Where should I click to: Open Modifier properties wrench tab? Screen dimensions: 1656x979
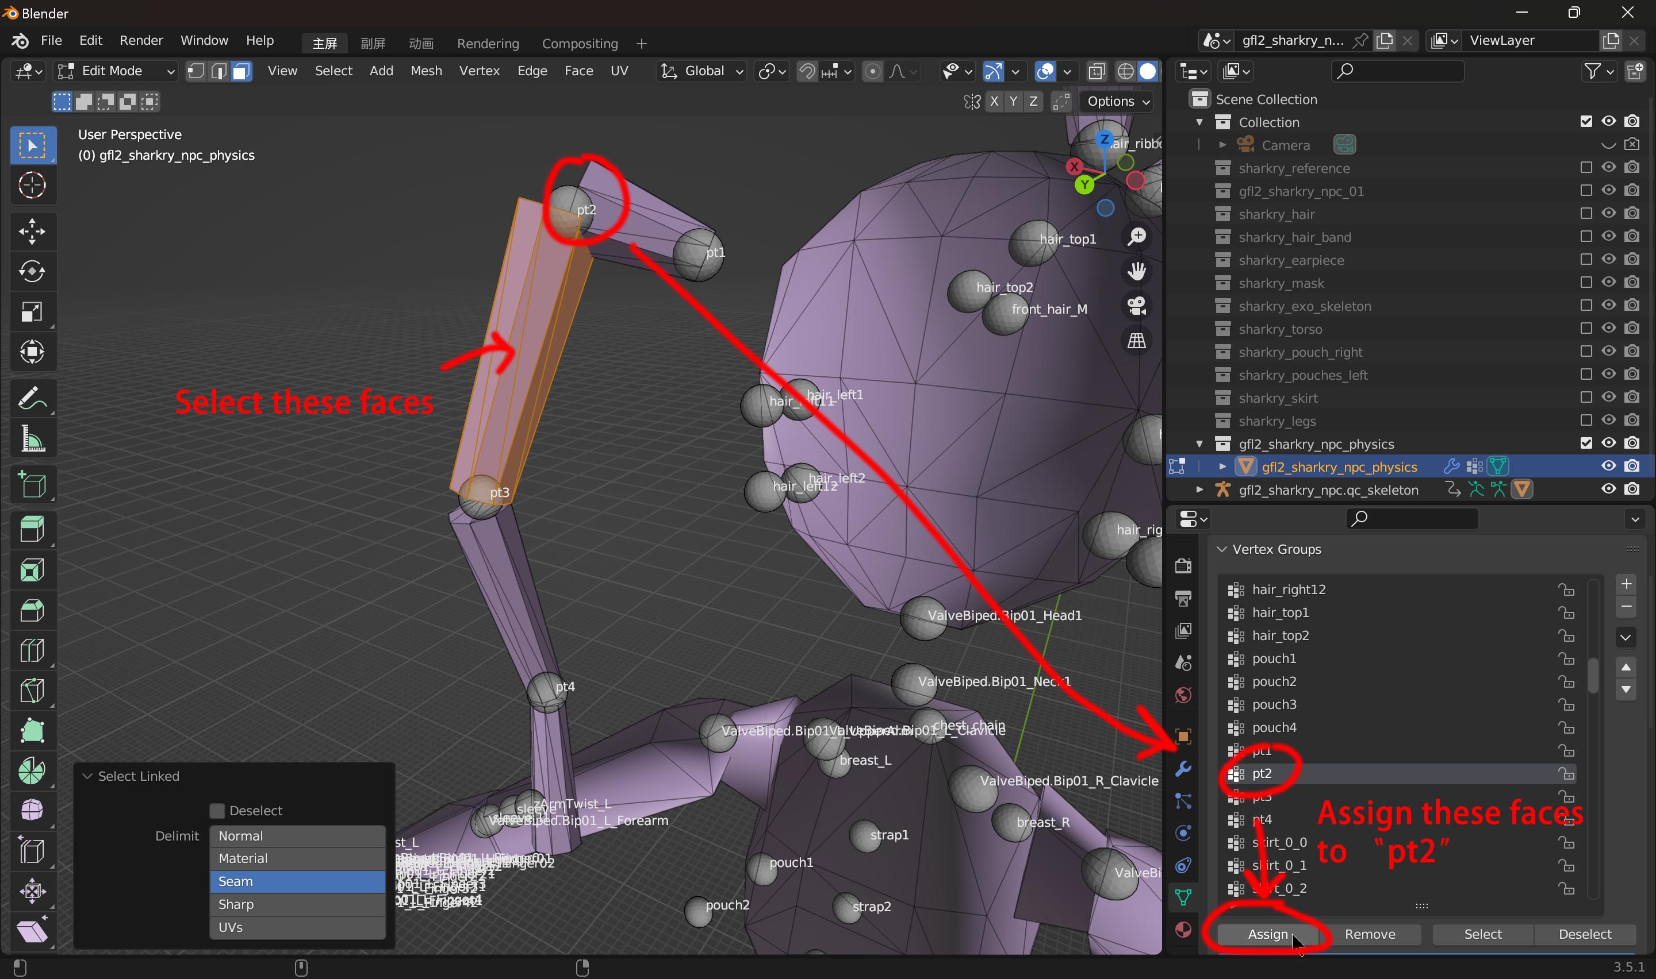(x=1183, y=769)
